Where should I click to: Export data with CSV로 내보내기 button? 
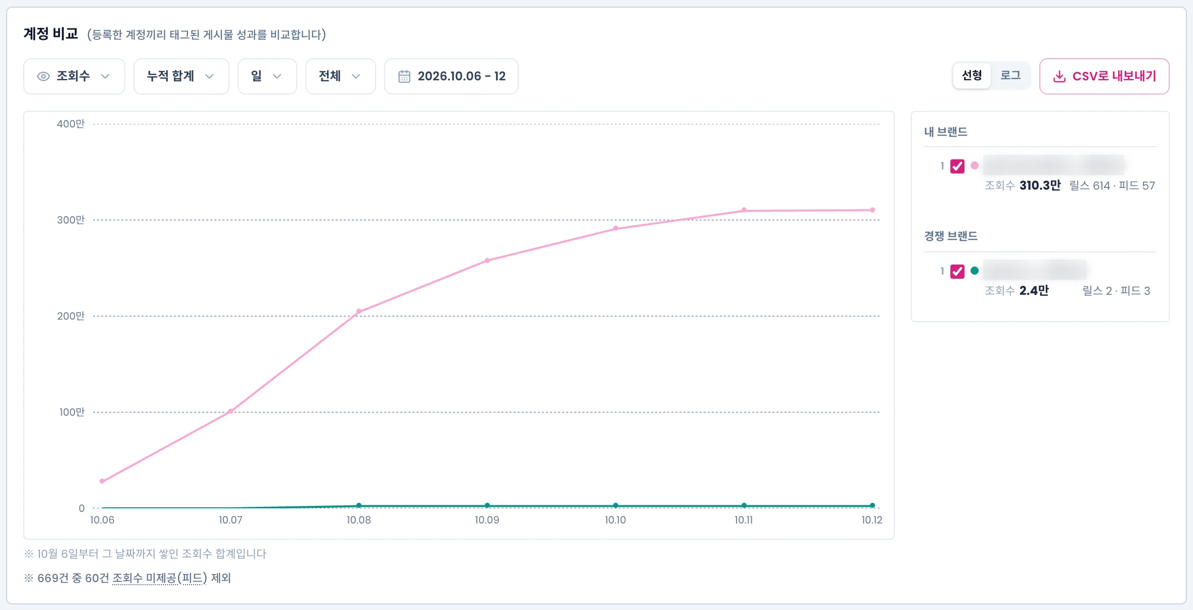1105,76
